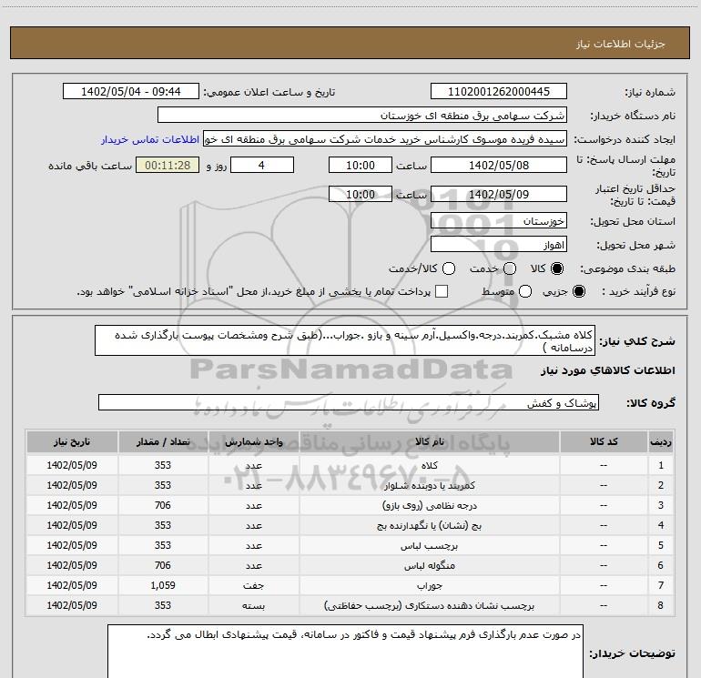701x678 pixels.
Task: Open the اطلاعات تماس خریدار link
Action: pos(150,140)
